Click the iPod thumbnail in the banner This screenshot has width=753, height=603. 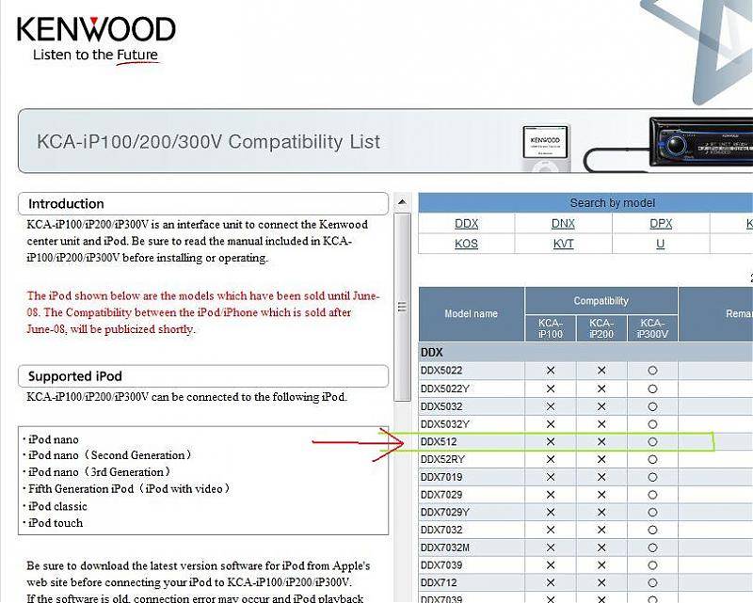(x=546, y=148)
